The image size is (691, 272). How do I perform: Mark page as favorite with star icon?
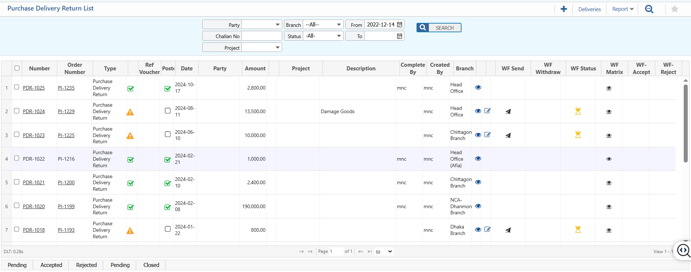675,9
